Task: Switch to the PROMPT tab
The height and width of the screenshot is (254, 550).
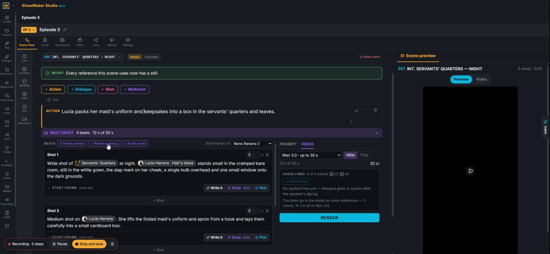Action: click(288, 144)
